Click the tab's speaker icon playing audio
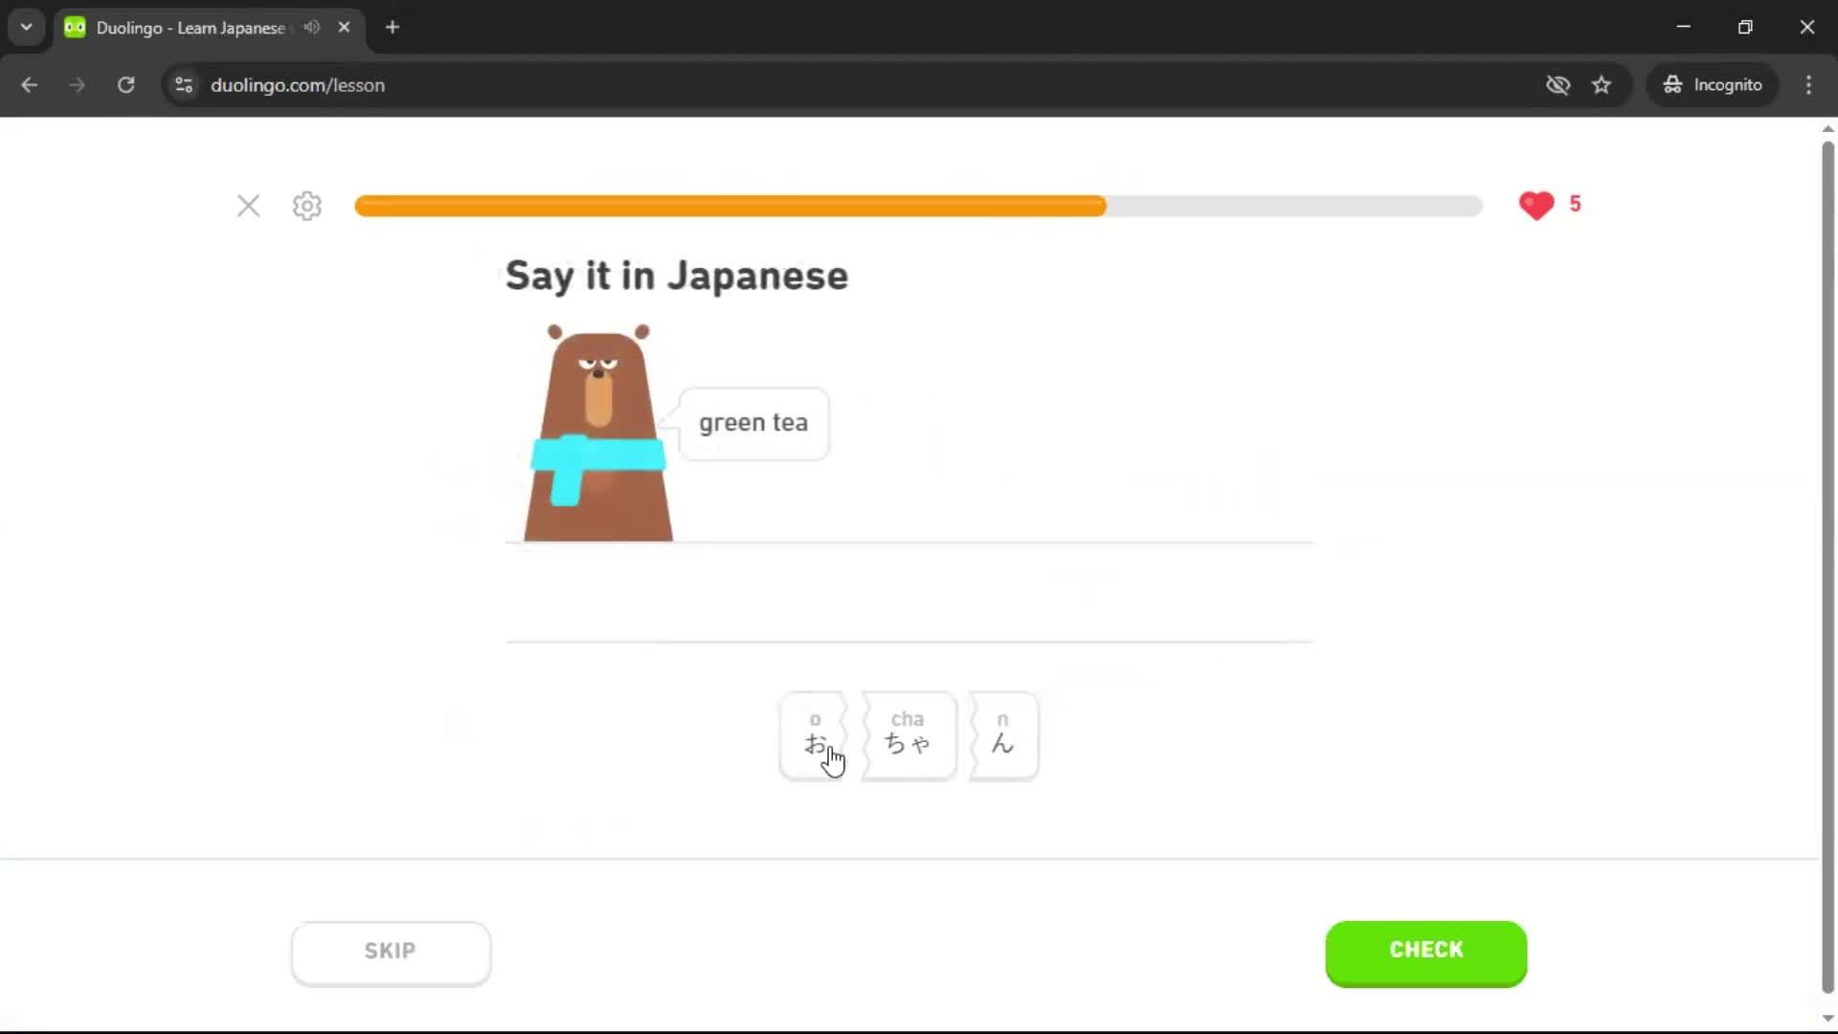The image size is (1838, 1034). tap(310, 27)
